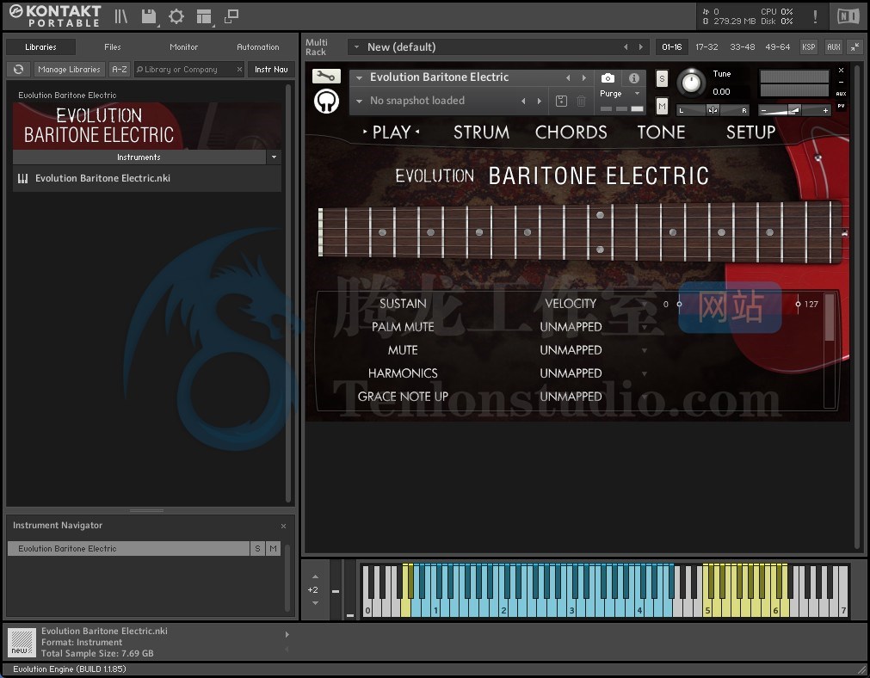
Task: Toggle the AUX sends panel
Action: click(833, 47)
